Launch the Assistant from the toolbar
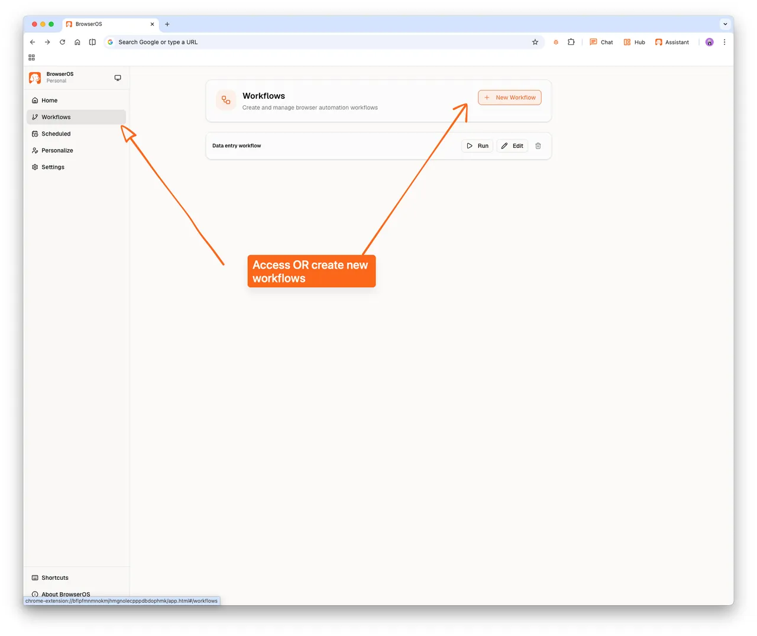 [x=672, y=42]
